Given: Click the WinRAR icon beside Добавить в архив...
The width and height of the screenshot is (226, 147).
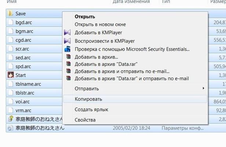Looking at the screenshot, I should click(x=69, y=57).
